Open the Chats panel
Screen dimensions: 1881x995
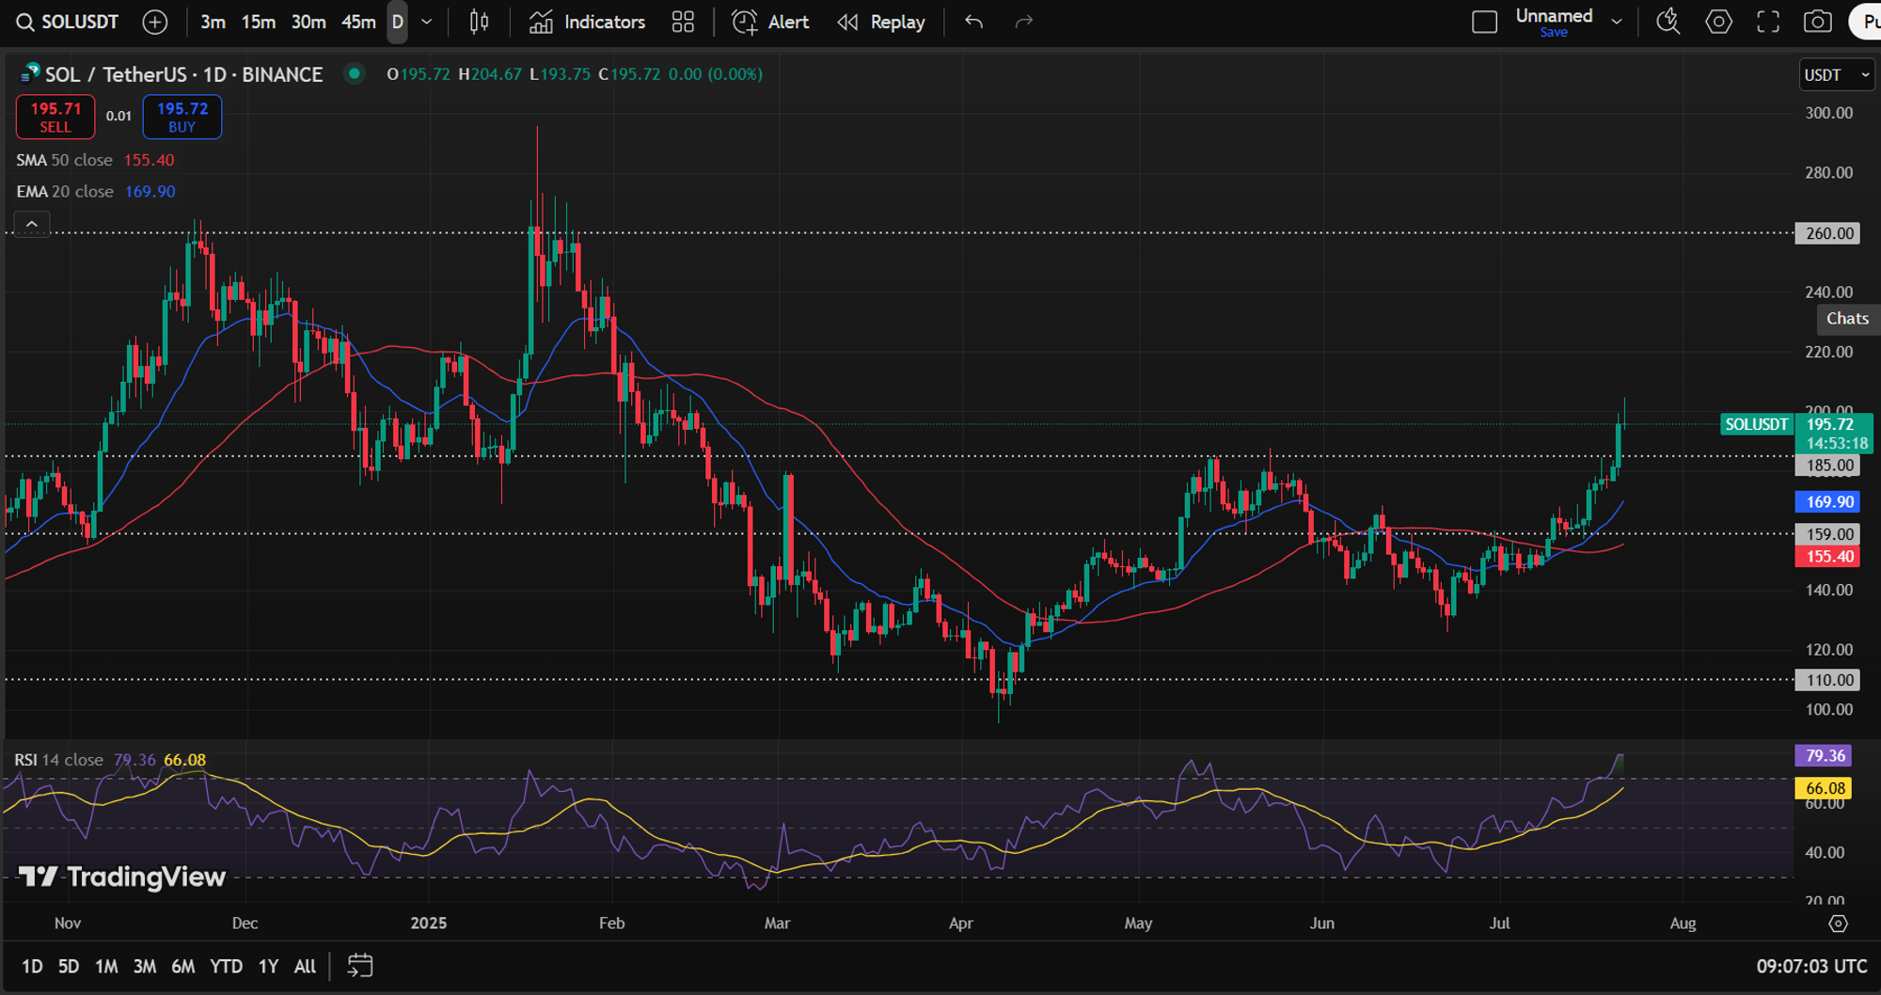(1847, 319)
